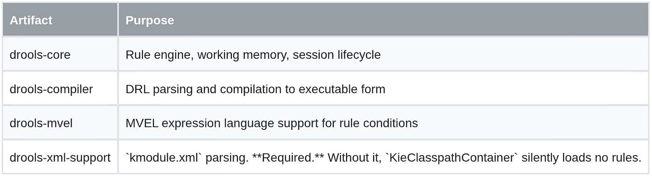This screenshot has width=652, height=176.
Task: Click the words "Without it" in last row
Action: pos(353,158)
